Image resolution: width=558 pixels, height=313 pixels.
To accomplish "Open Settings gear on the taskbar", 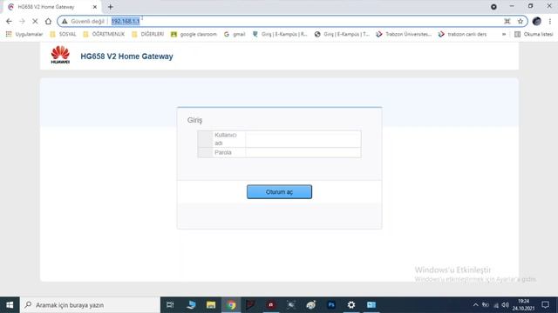I will pyautogui.click(x=351, y=305).
